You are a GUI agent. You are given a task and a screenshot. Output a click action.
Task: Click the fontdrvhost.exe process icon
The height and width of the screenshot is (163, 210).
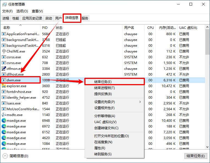[4, 92]
